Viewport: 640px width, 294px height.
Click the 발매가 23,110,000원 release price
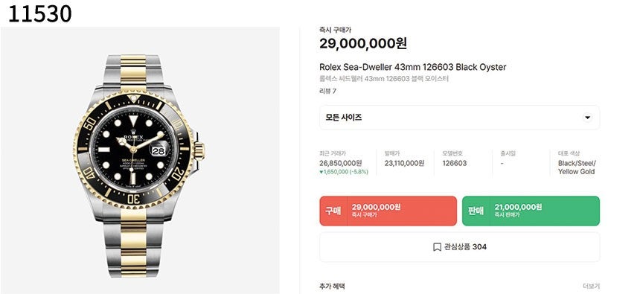(x=405, y=163)
